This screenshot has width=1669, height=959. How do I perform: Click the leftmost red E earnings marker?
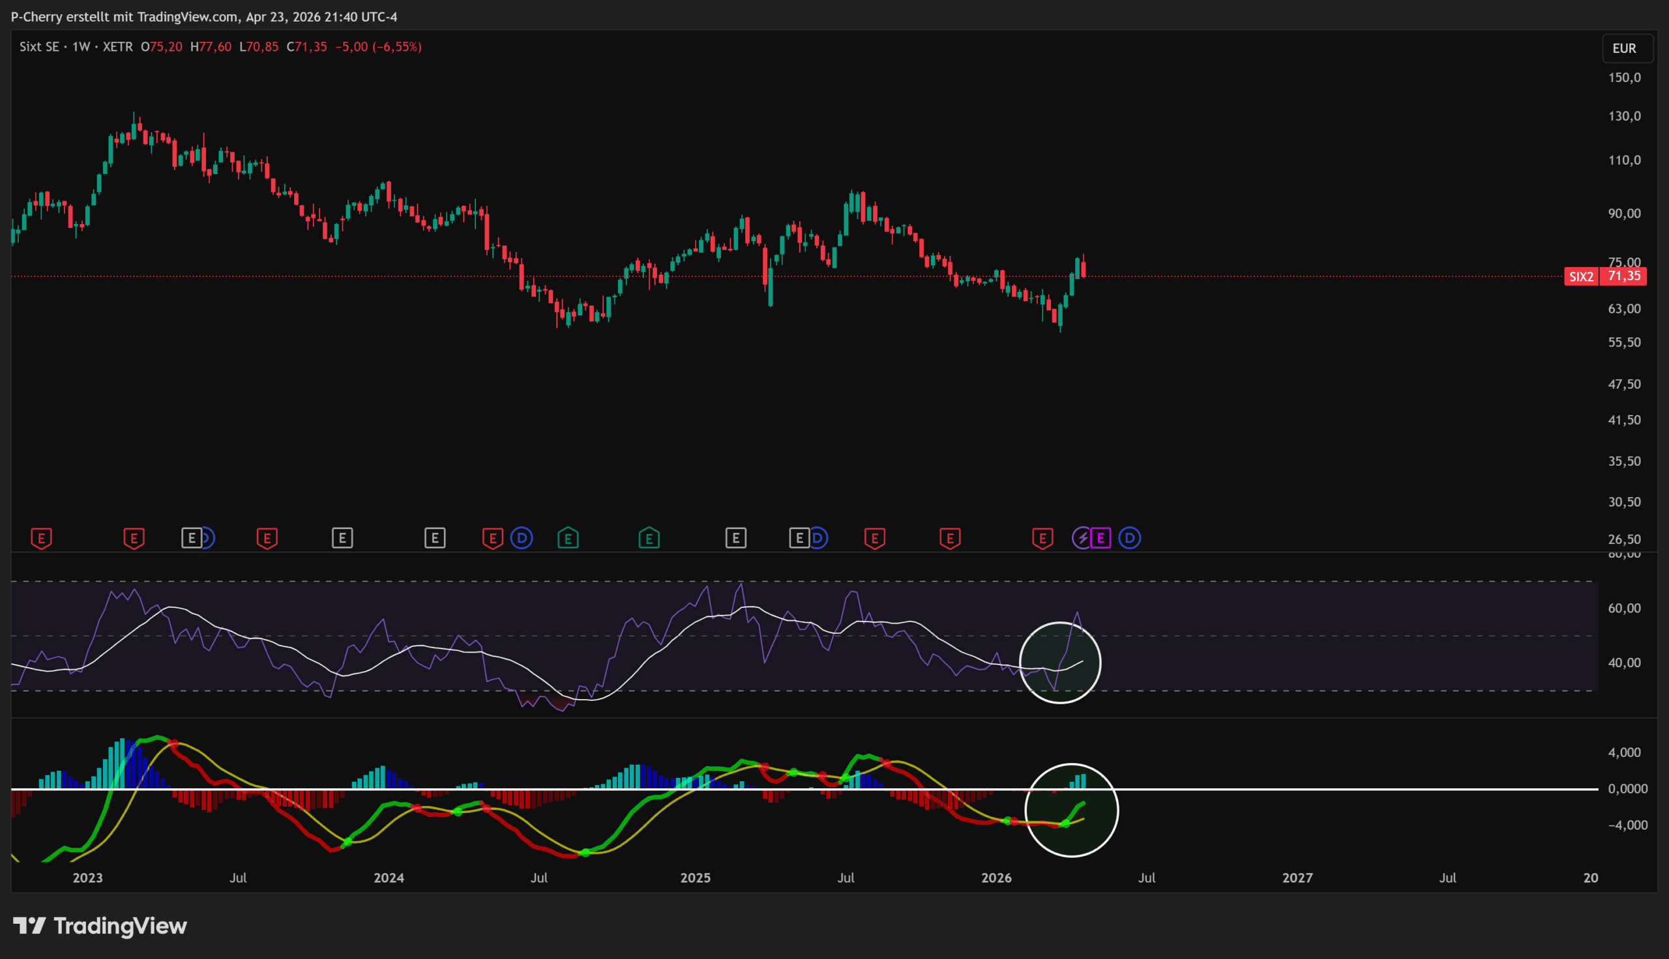41,538
